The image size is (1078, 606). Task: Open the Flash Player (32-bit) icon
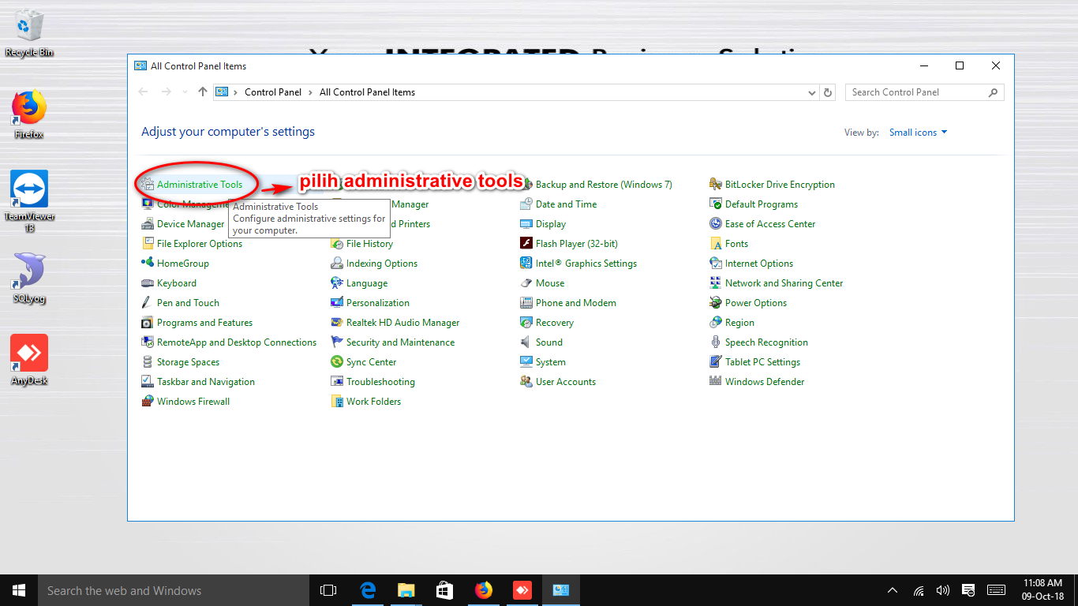tap(526, 244)
